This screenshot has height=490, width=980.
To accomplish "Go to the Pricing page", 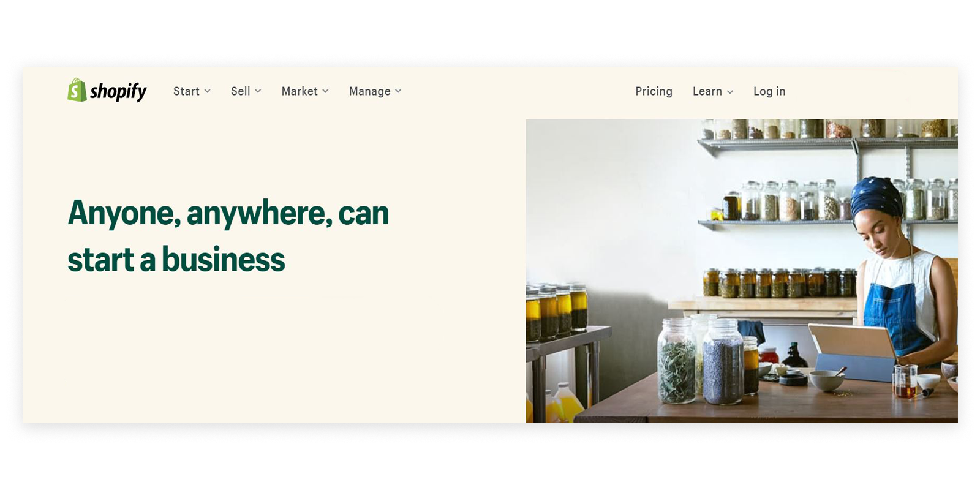I will [654, 91].
